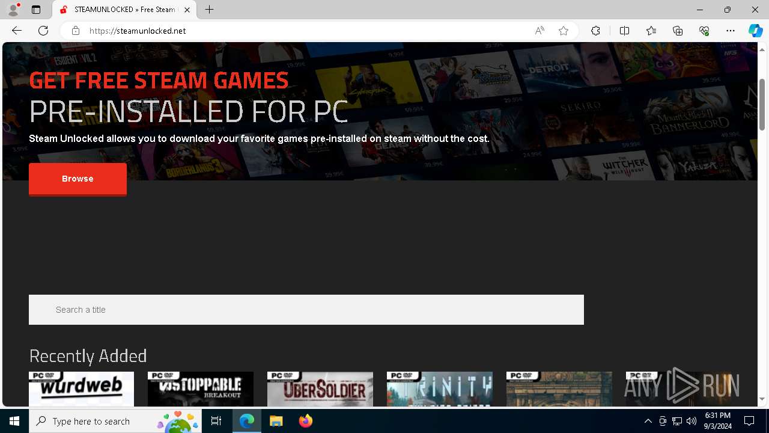Refresh the current page

(x=43, y=31)
